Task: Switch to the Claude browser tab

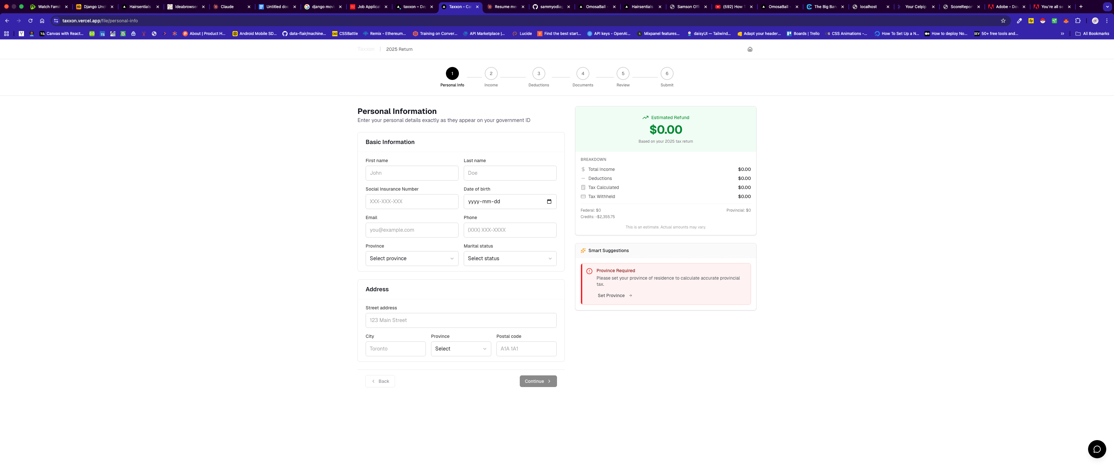Action: pyautogui.click(x=227, y=7)
